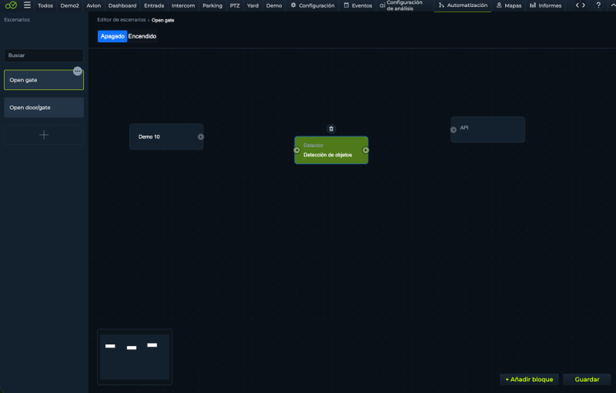Open the Automatización tab
Viewport: 616px width, 393px height.
click(463, 5)
